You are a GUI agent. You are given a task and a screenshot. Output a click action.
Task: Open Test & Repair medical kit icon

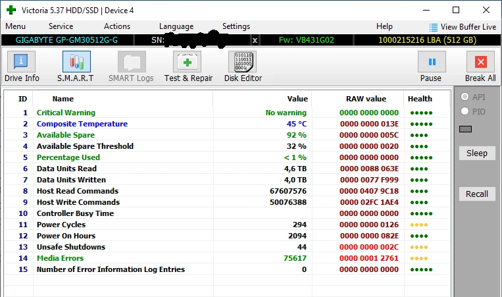click(187, 61)
